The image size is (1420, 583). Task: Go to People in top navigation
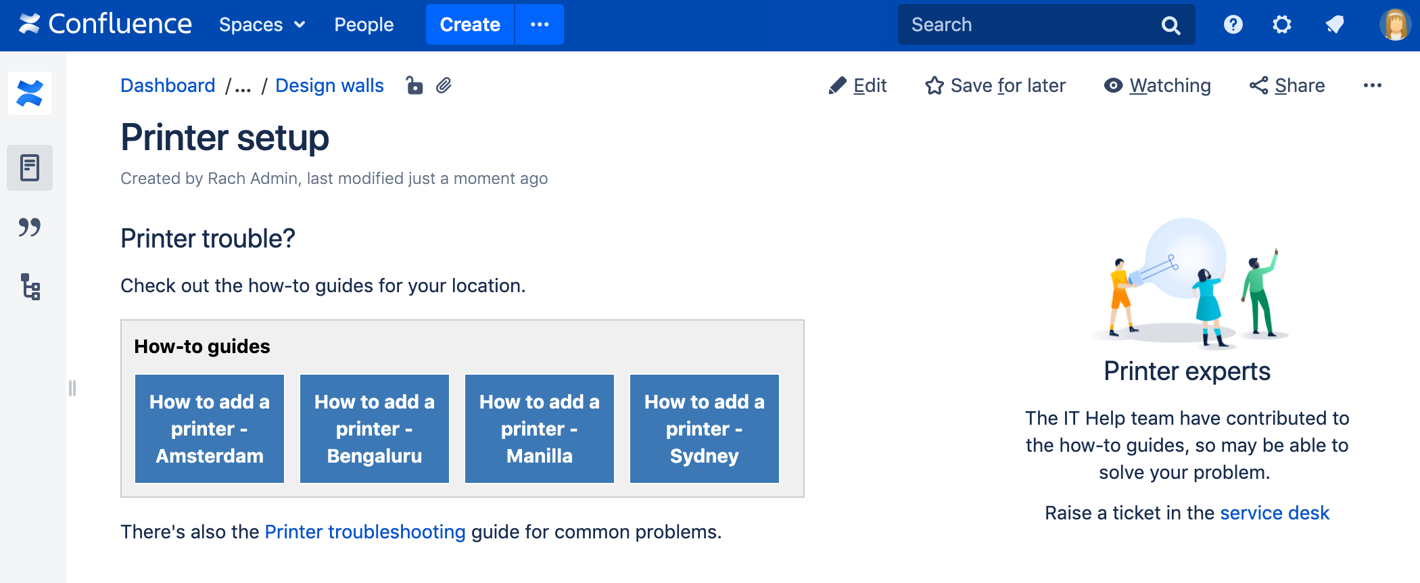click(364, 25)
